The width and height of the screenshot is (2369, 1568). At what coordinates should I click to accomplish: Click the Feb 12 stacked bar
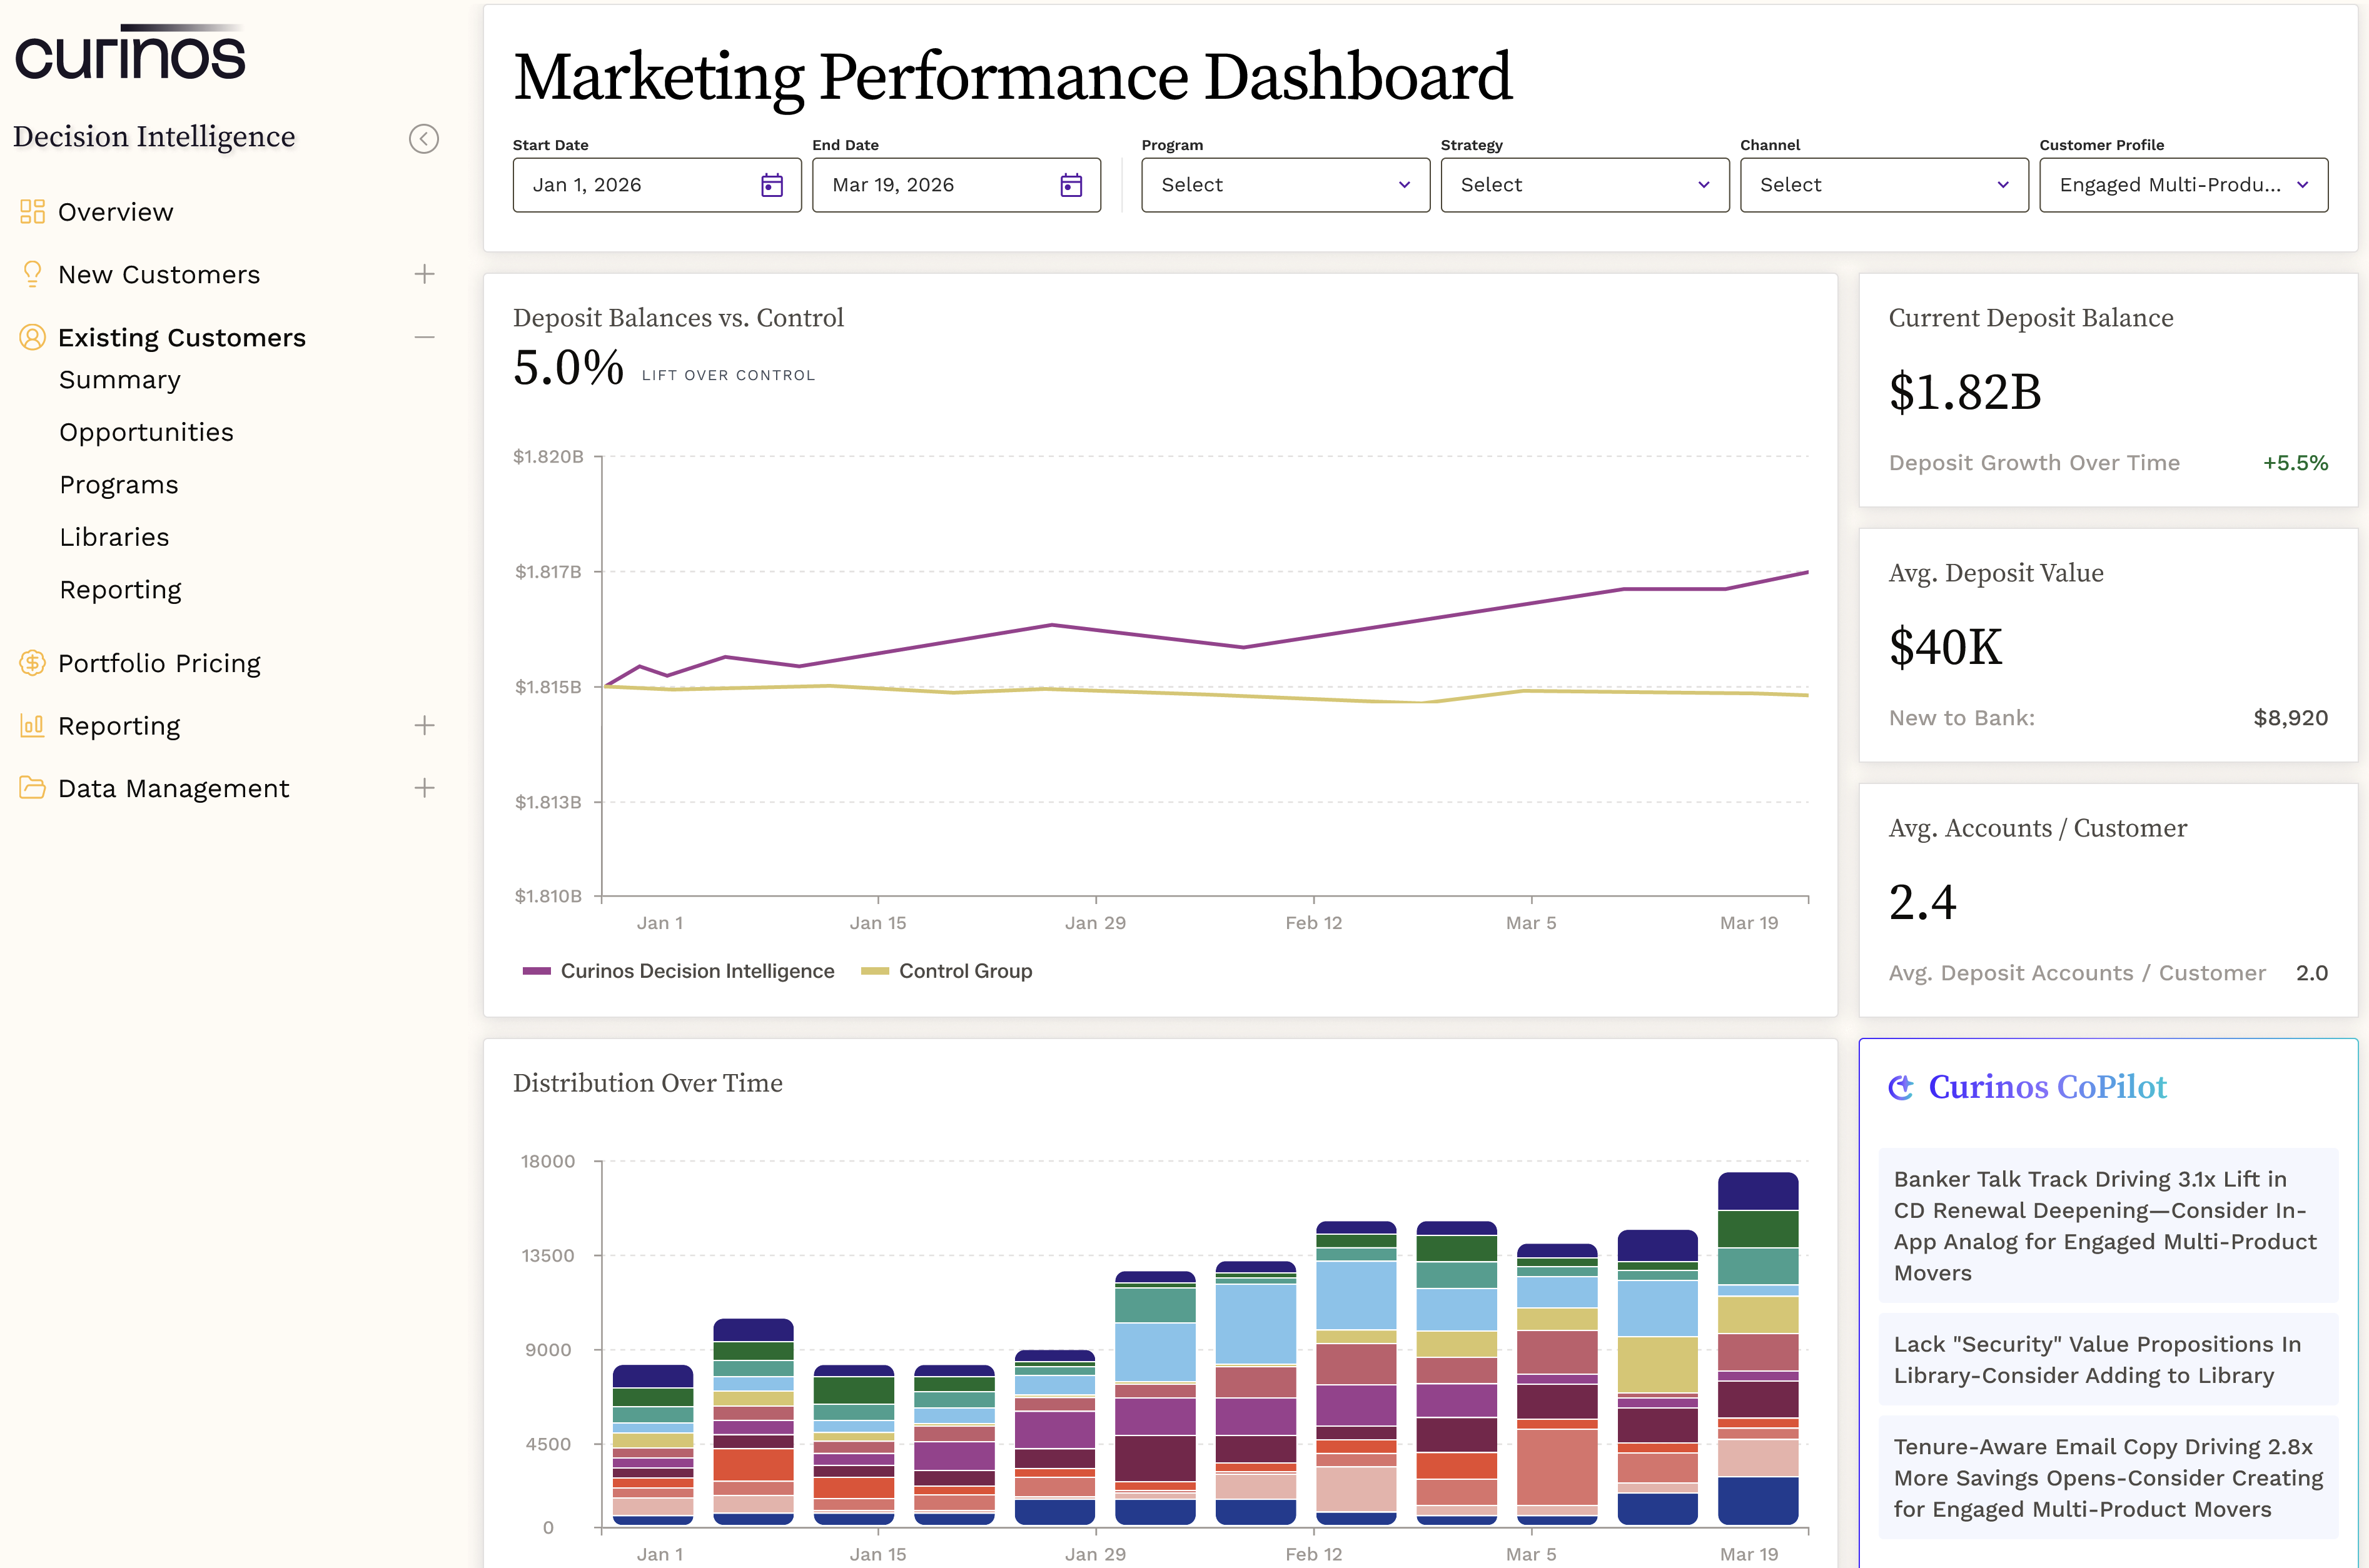point(1356,1373)
